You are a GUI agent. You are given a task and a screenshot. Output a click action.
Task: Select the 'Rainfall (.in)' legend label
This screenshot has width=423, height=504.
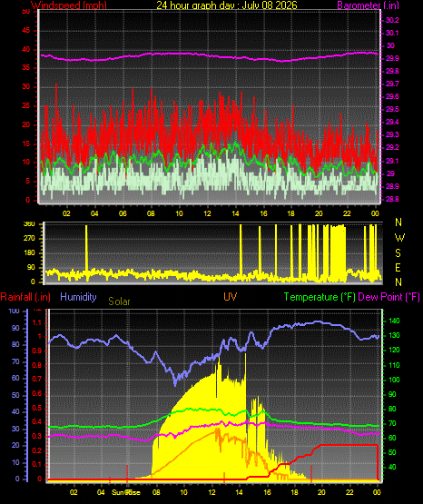25,297
